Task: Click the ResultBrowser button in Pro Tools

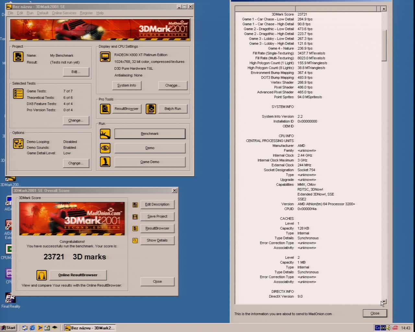Action: (126, 109)
